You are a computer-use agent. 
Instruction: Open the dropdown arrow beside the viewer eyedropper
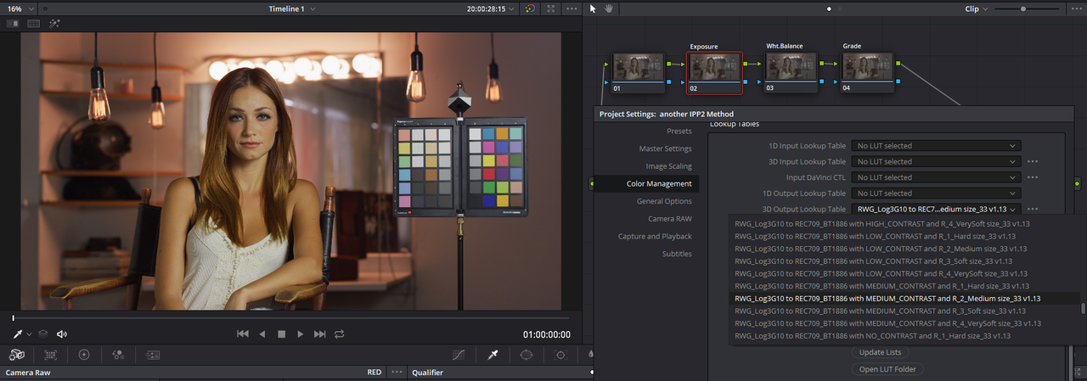29,335
